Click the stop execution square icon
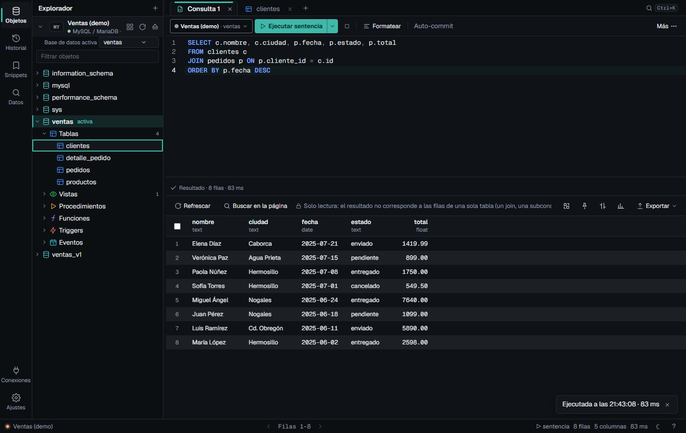The height and width of the screenshot is (433, 686). [x=347, y=26]
